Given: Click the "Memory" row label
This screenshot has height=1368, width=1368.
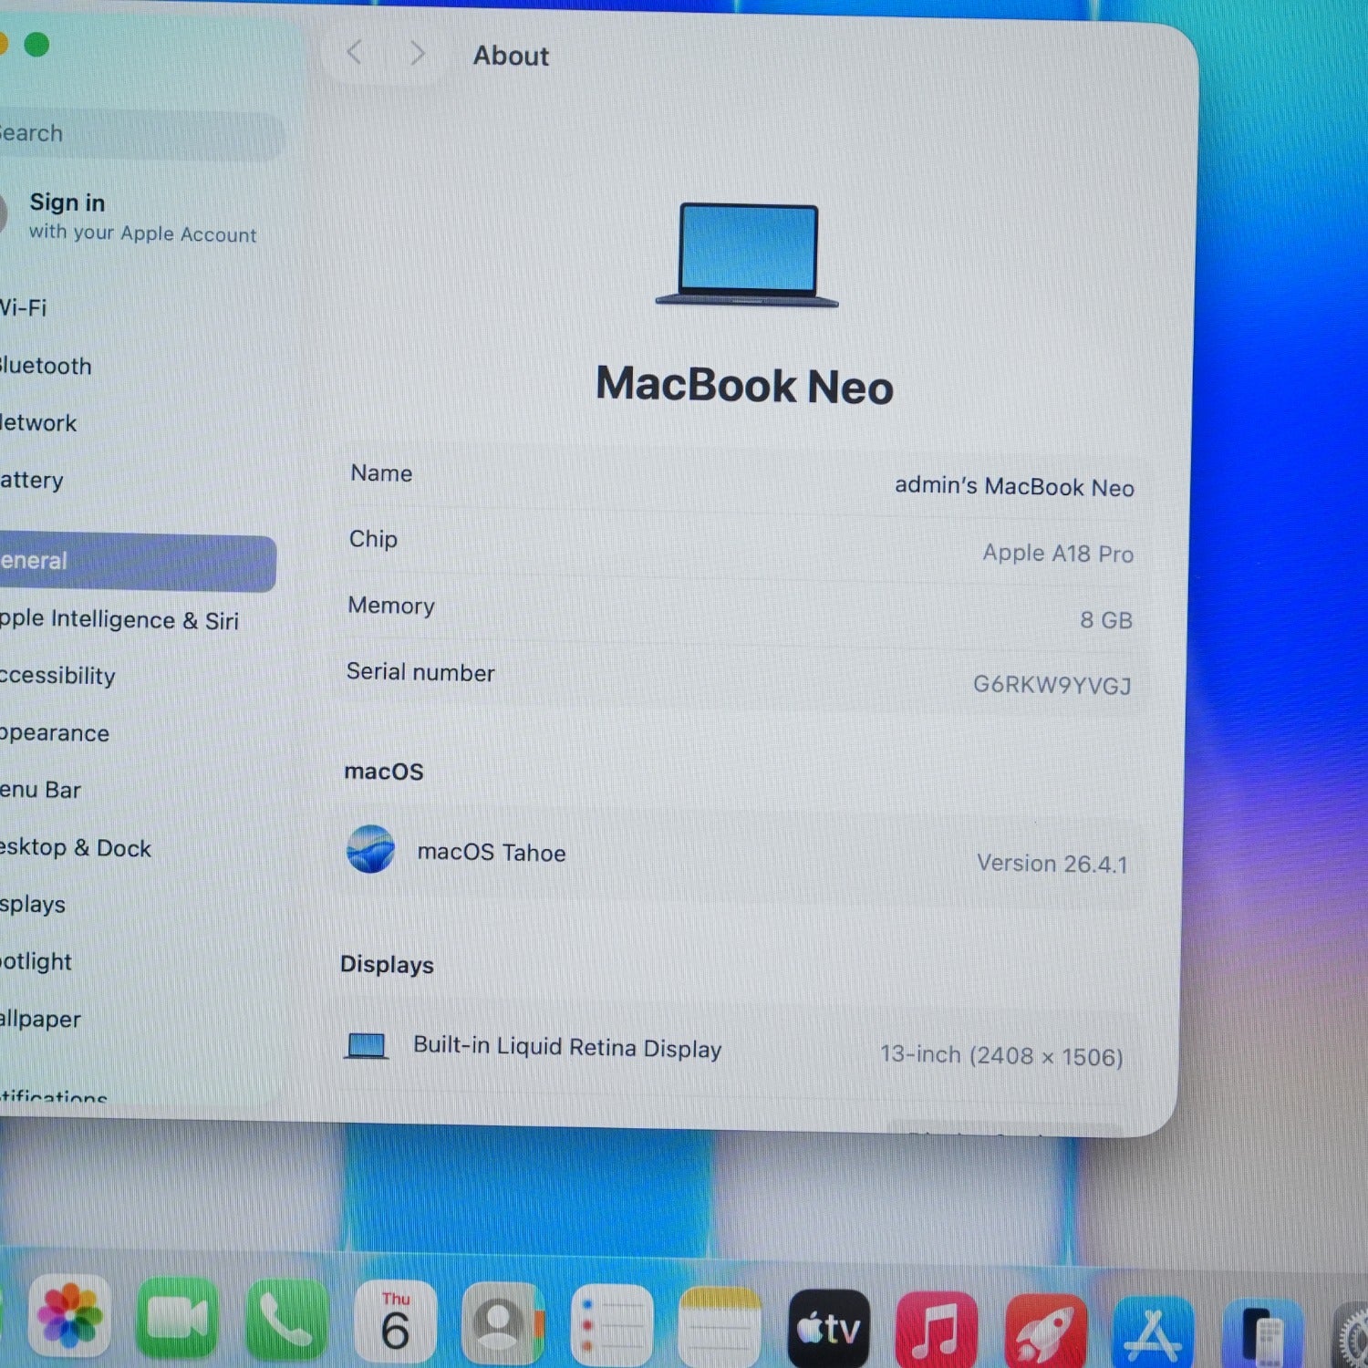Looking at the screenshot, I should [391, 606].
